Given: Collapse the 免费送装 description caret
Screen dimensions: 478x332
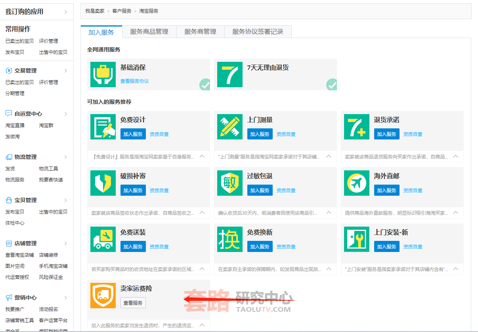Looking at the screenshot, I should click(x=202, y=269).
